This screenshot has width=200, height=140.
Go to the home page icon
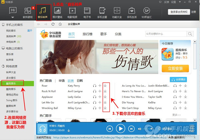[x=60, y=24]
